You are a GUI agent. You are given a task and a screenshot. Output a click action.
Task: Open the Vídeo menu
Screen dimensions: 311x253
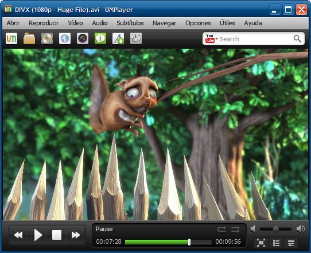click(75, 23)
